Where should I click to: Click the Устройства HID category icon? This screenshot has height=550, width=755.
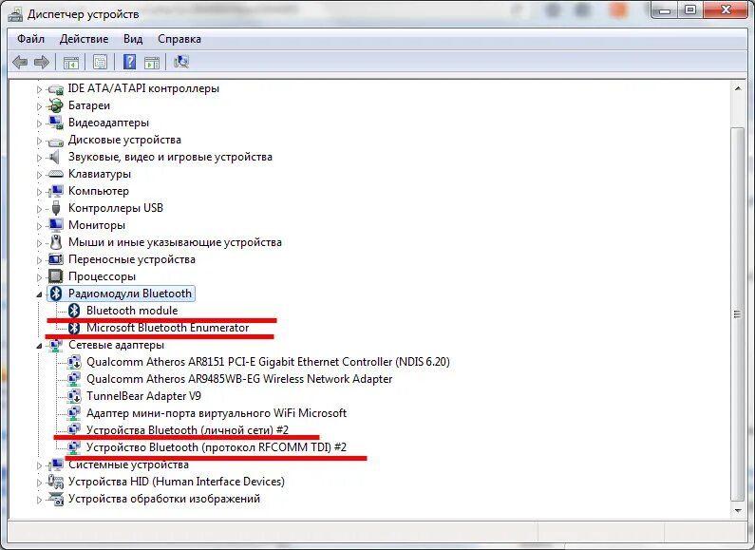[56, 482]
